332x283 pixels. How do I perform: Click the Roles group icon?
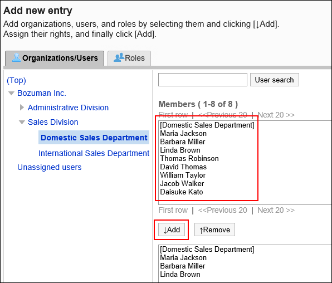click(x=119, y=57)
